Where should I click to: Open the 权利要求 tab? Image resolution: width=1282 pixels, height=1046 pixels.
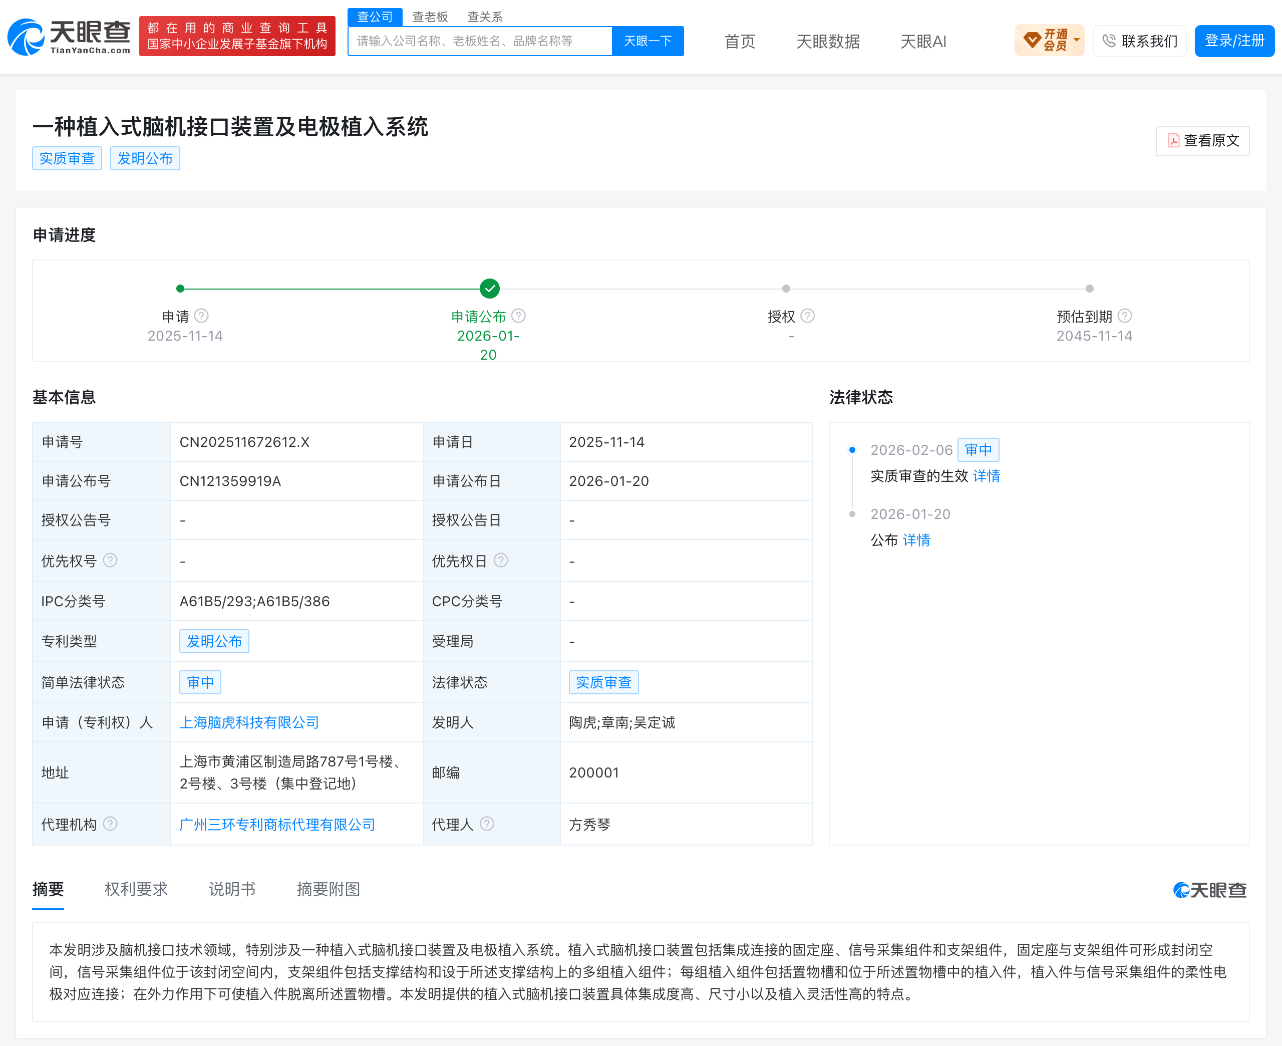tap(136, 889)
